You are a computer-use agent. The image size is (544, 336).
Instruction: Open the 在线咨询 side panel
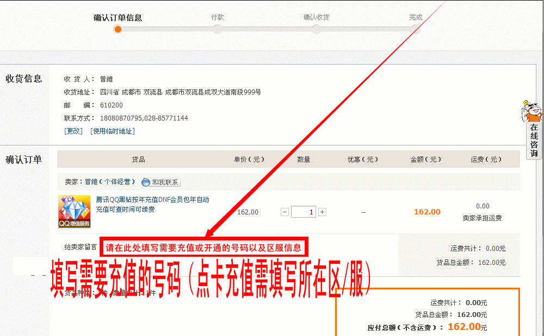534,141
